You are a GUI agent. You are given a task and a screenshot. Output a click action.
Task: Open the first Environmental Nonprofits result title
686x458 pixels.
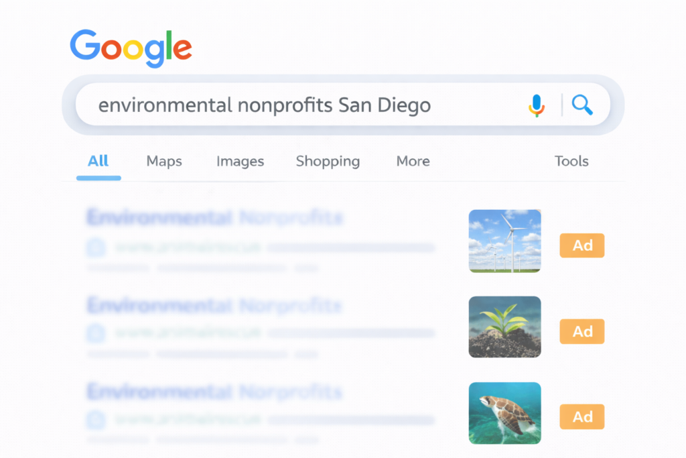[x=214, y=219]
